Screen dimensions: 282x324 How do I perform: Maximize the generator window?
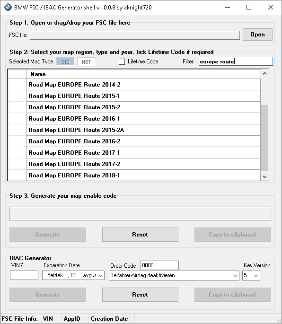click(x=249, y=7)
